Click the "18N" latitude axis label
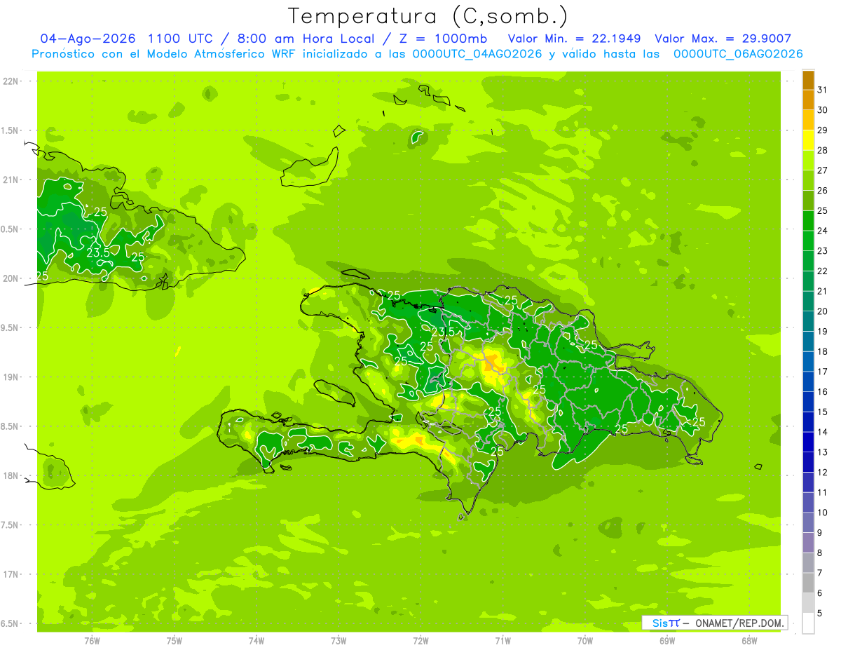Screen dimensions: 841x650 (10, 475)
